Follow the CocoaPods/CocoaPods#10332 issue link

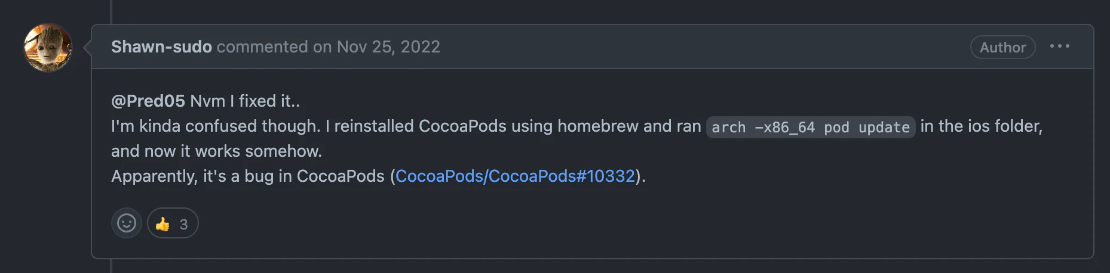[x=515, y=176]
